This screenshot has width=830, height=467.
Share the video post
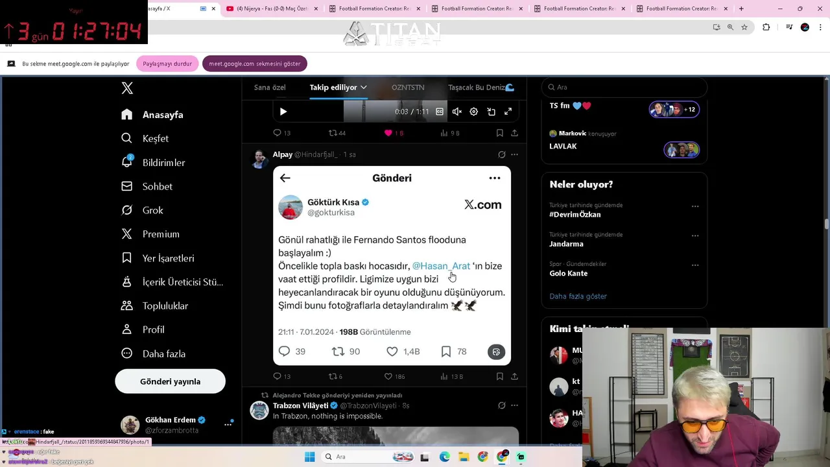[514, 133]
